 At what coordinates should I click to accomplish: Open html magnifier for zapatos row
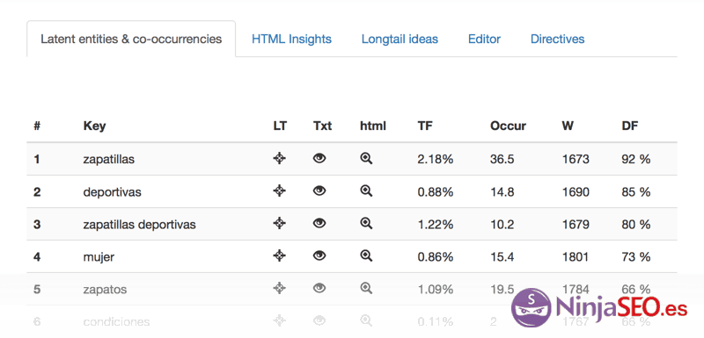tap(366, 288)
